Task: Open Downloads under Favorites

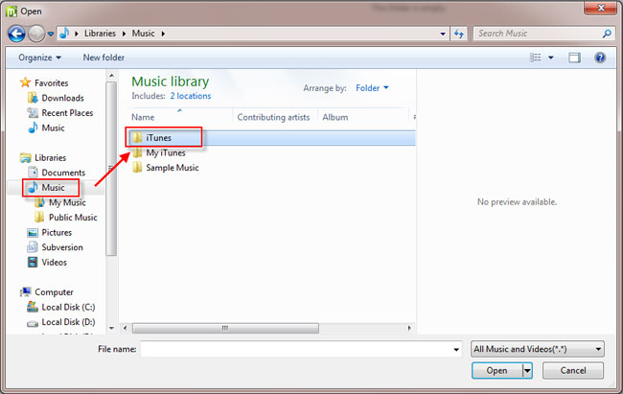Action: 62,98
